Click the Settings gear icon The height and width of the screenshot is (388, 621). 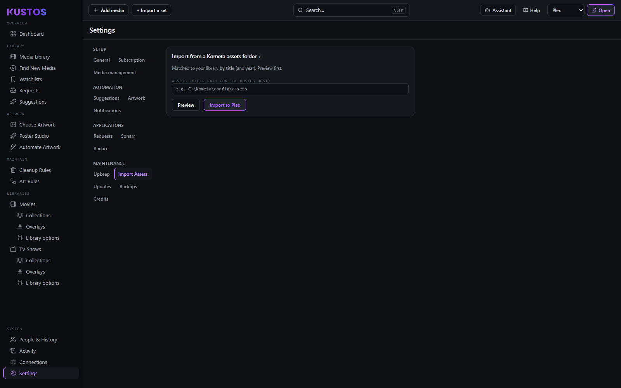[x=13, y=373]
